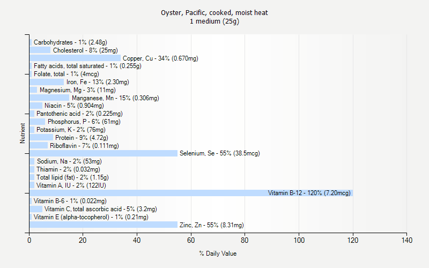Viewport: 429px width, 268px height.
Task: Click the x-axis tick label 20
Action: point(83,240)
